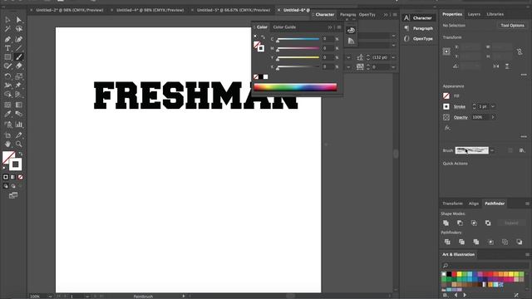Activate toolbar Stroke box
Viewport: 532px width, 299px height.
[16, 164]
